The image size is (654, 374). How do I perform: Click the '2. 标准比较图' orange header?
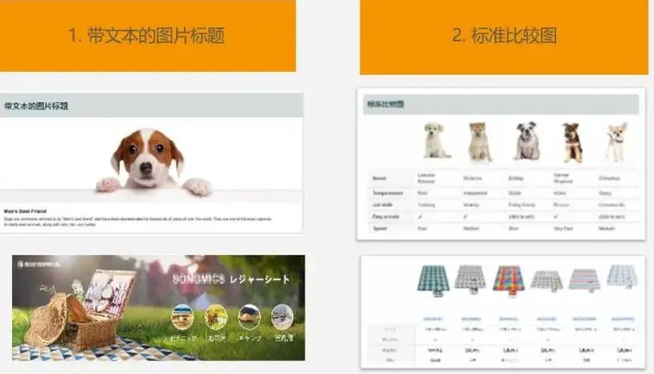click(504, 36)
